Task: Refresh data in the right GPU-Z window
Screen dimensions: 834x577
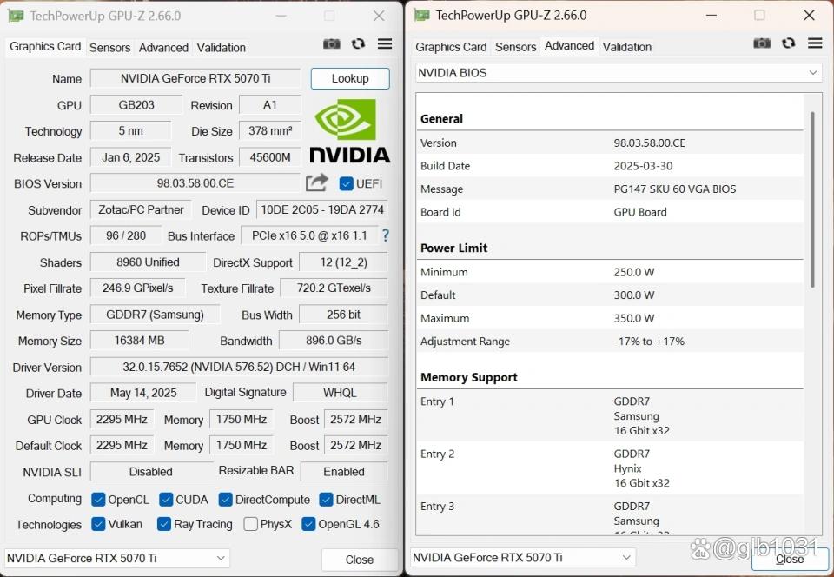Action: click(x=788, y=43)
